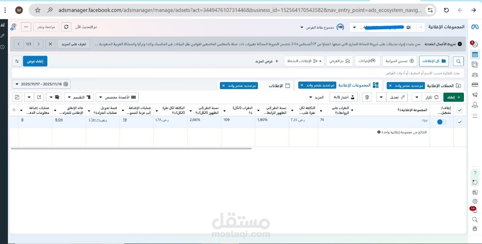Click the chart performance icon above the table
The width and height of the screenshot is (482, 244).
pyautogui.click(x=17, y=97)
